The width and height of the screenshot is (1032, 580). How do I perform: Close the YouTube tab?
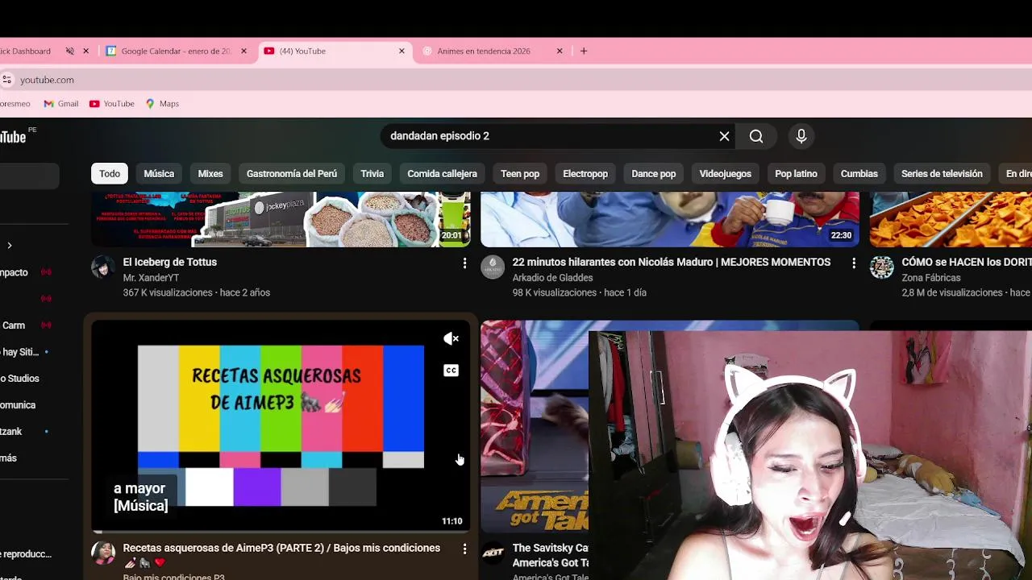tap(402, 51)
